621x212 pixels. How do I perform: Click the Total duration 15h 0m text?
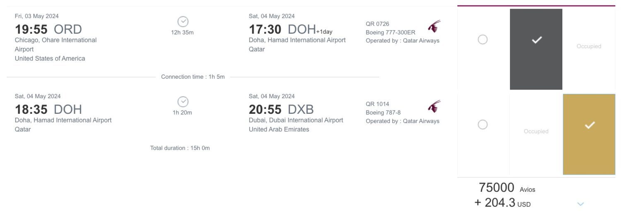180,148
